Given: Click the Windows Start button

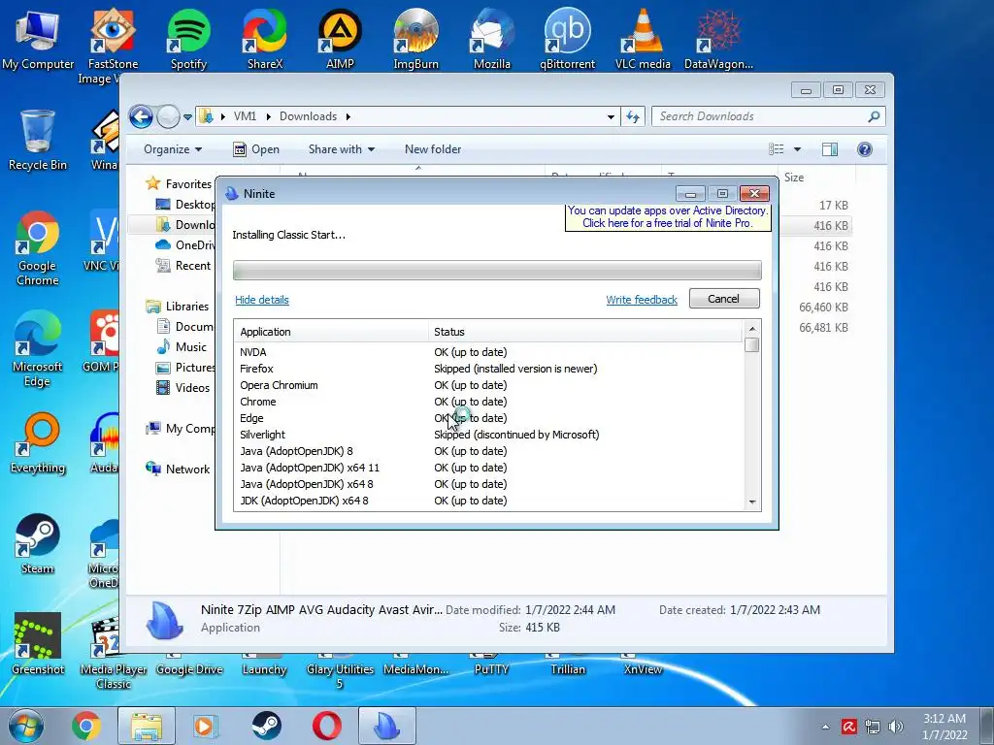Looking at the screenshot, I should pyautogui.click(x=26, y=726).
